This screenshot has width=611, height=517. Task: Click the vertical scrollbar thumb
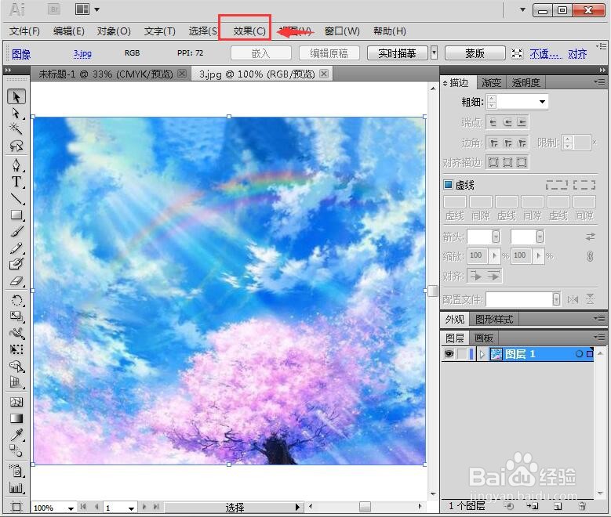tap(433, 291)
